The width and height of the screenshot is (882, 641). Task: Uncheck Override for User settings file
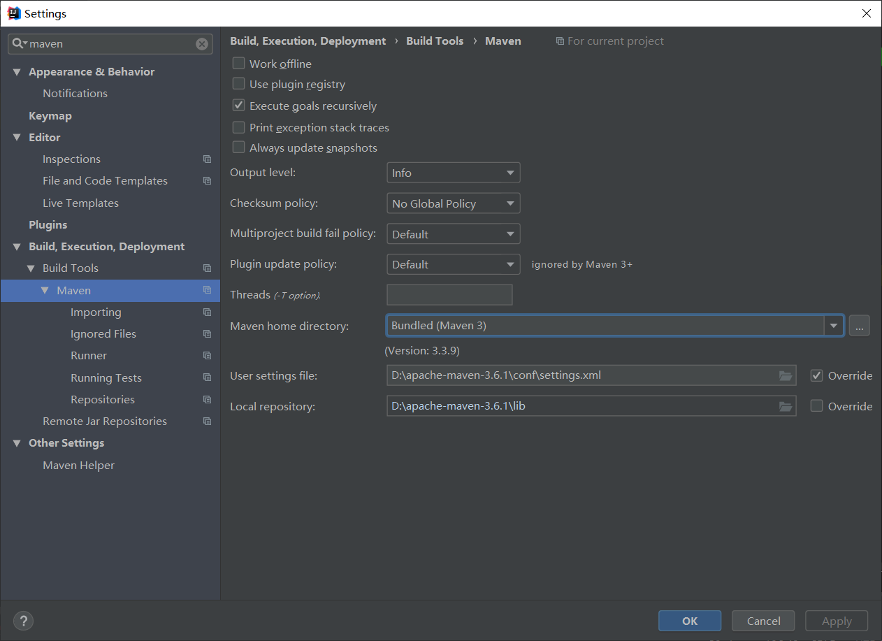(x=816, y=376)
